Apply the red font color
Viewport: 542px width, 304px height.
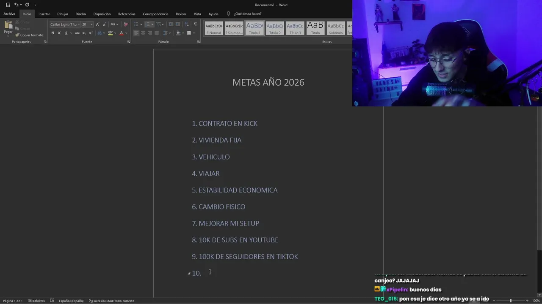point(121,33)
